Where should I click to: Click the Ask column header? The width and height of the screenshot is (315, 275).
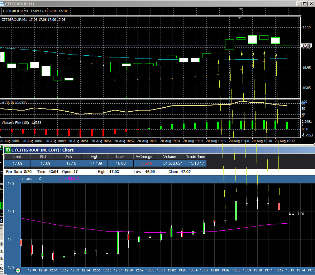[69, 157]
